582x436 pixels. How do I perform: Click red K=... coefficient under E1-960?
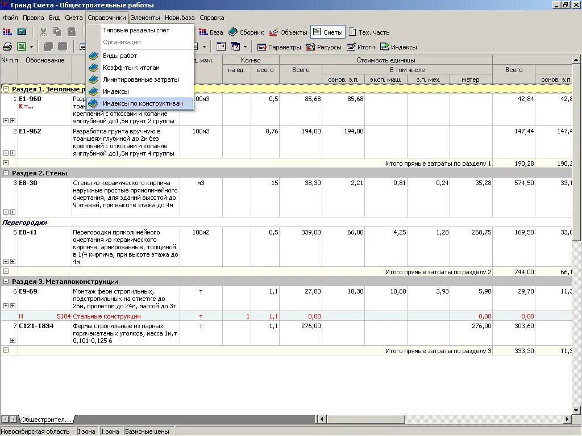(x=26, y=106)
